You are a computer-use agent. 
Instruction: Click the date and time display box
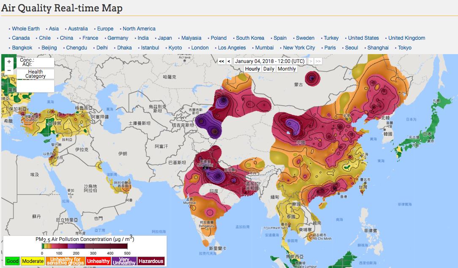[270, 61]
